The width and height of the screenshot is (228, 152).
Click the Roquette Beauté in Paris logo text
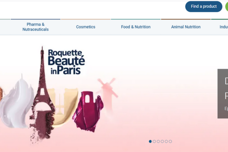[66, 62]
